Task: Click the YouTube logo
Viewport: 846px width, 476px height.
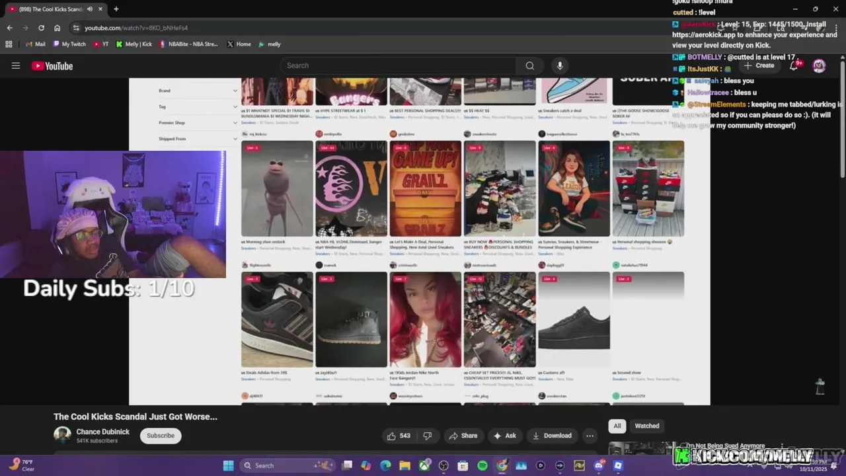Action: (52, 65)
